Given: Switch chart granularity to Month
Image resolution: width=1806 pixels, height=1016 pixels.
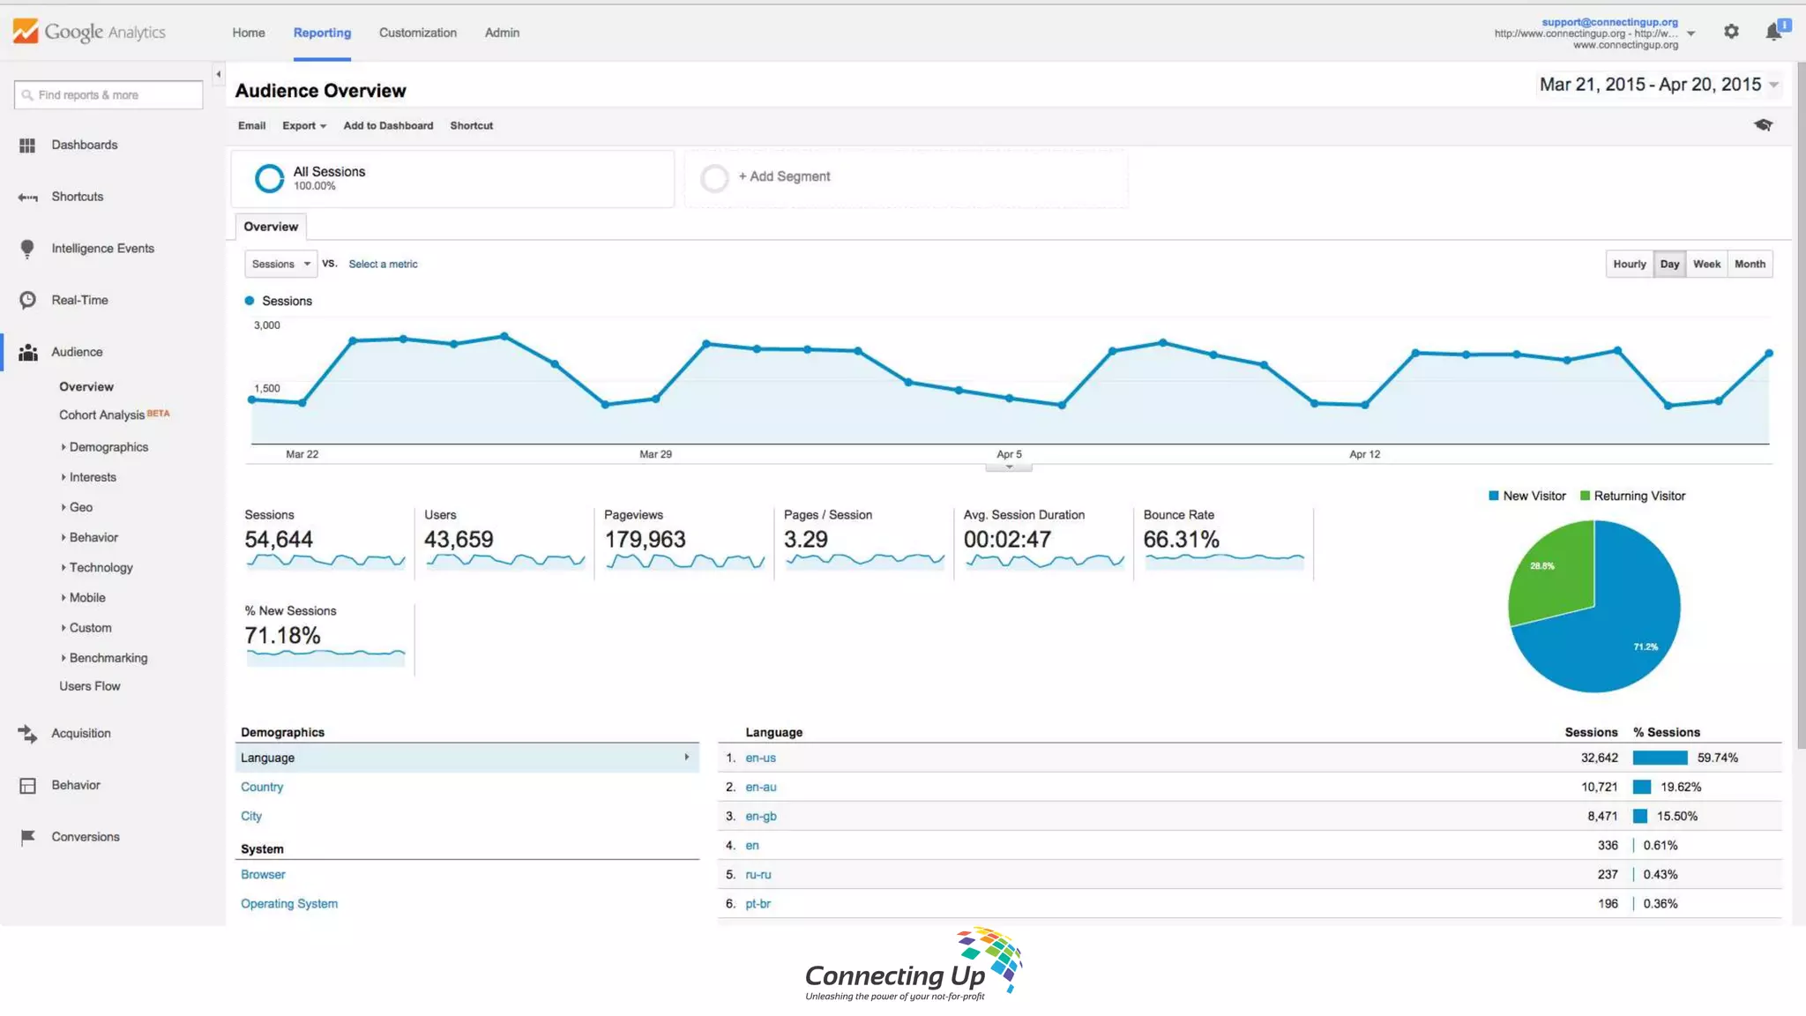Looking at the screenshot, I should (x=1750, y=264).
